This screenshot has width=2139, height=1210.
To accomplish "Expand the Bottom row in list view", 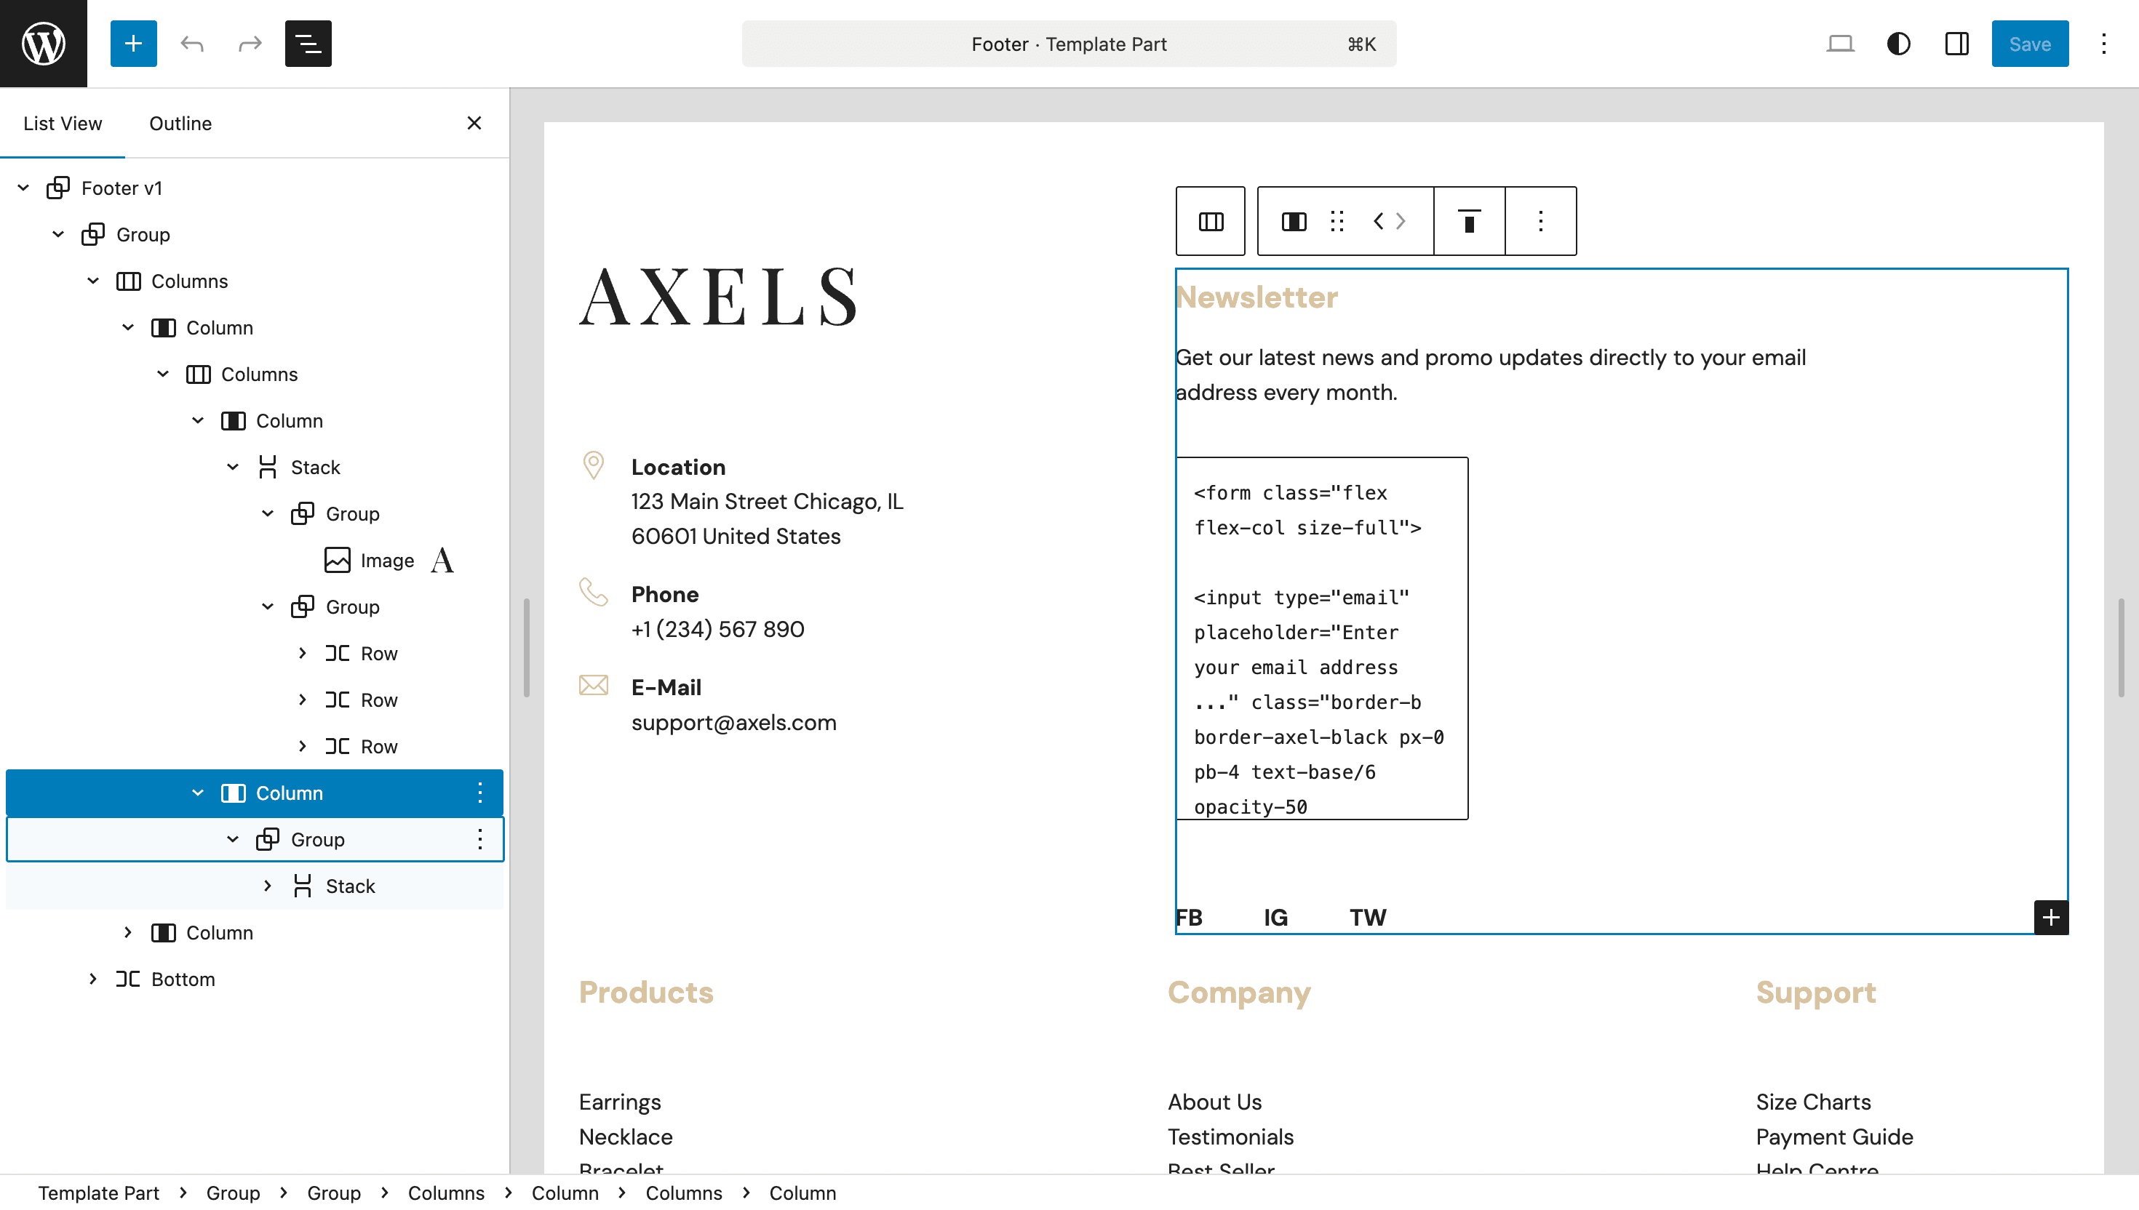I will pyautogui.click(x=93, y=979).
